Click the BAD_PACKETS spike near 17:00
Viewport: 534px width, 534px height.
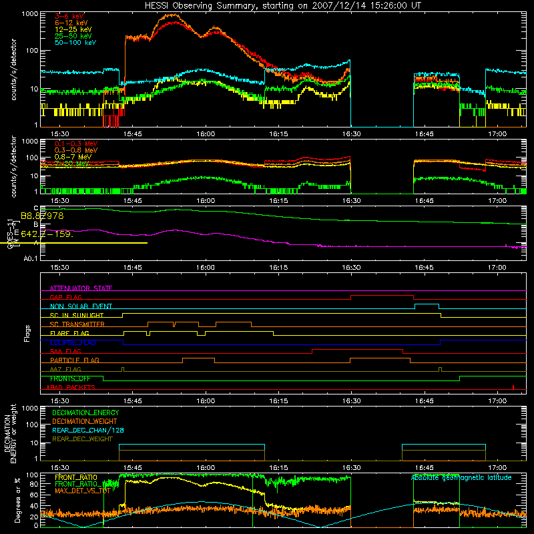point(513,387)
